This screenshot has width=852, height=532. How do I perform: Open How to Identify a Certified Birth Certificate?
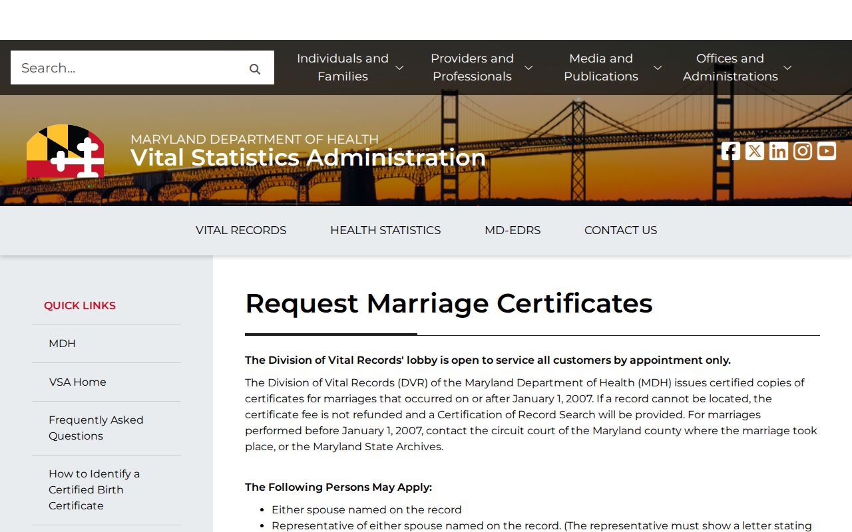pos(94,490)
